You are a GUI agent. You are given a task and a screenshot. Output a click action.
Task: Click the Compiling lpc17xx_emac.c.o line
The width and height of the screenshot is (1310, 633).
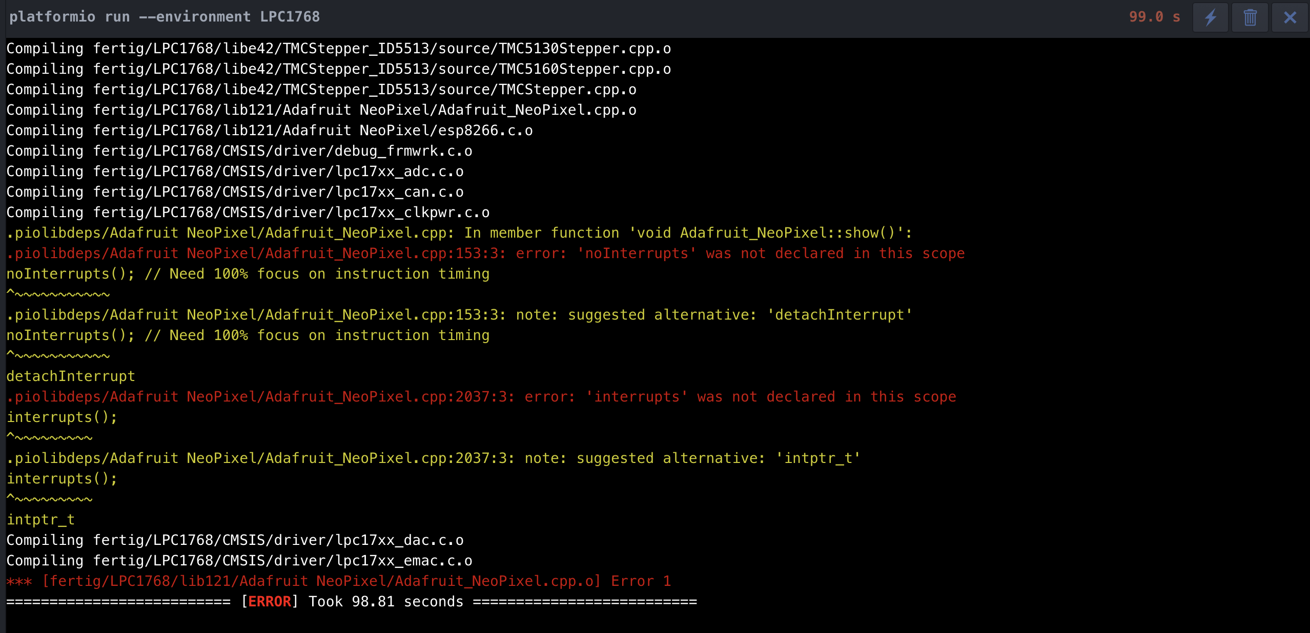coord(239,560)
